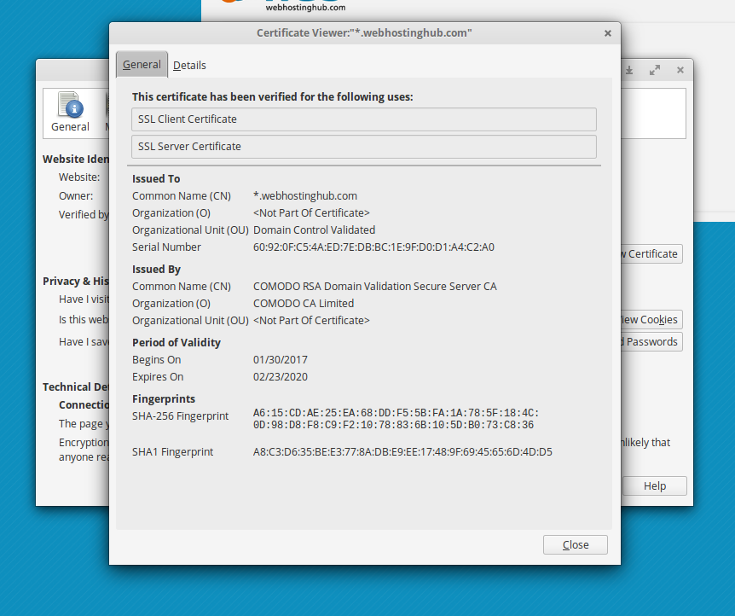735x616 pixels.
Task: Close Certificate Viewer using title bar X
Action: pos(608,33)
